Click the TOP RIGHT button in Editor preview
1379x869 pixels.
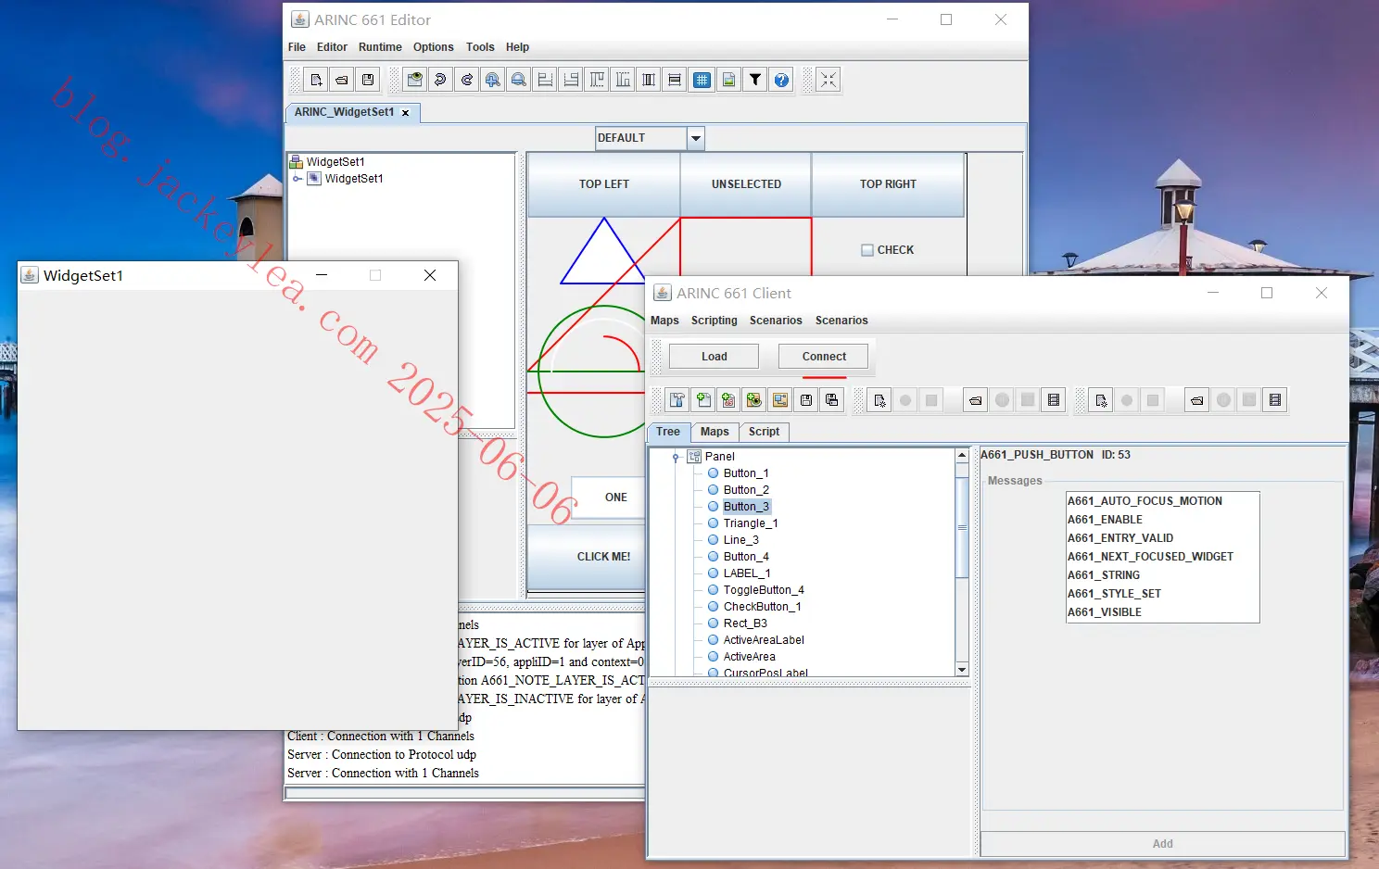pyautogui.click(x=888, y=184)
